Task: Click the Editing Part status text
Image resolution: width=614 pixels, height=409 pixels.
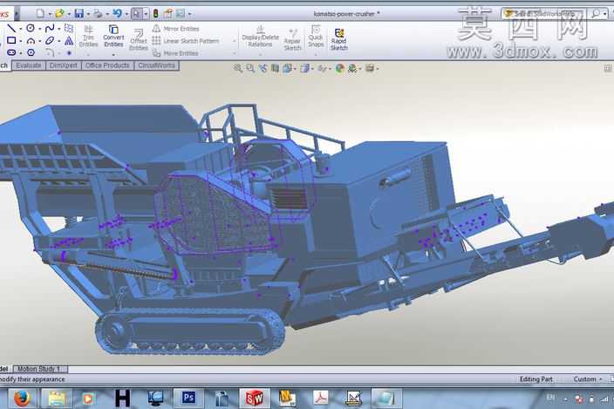Action: pyautogui.click(x=536, y=378)
